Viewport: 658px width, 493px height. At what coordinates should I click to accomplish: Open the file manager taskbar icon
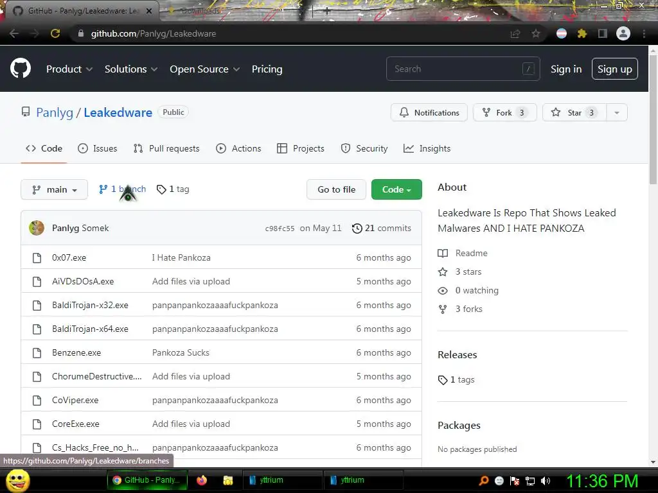tap(228, 480)
